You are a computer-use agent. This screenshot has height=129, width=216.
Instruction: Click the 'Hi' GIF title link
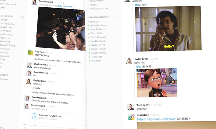pos(136,5)
